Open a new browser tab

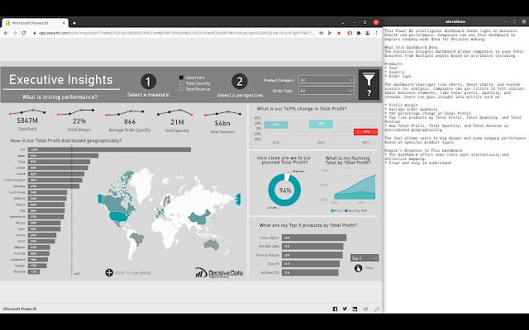(x=74, y=23)
